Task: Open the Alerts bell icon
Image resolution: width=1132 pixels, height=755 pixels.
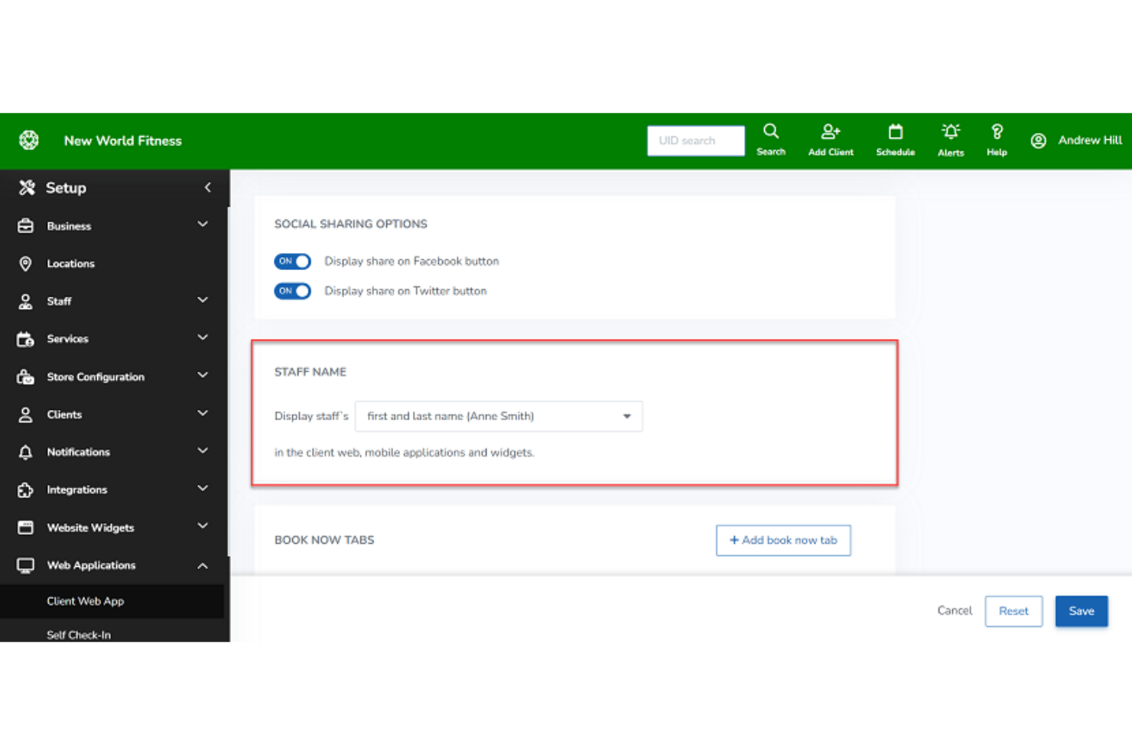Action: tap(951, 132)
